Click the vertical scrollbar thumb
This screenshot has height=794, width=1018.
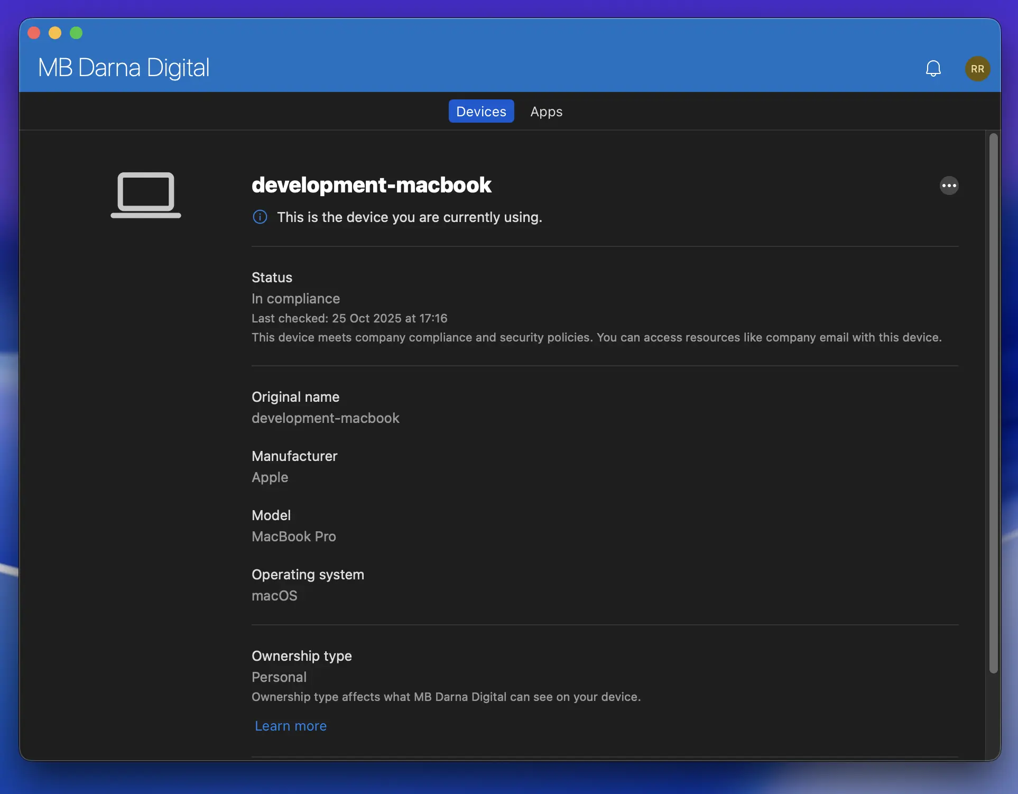(x=993, y=402)
